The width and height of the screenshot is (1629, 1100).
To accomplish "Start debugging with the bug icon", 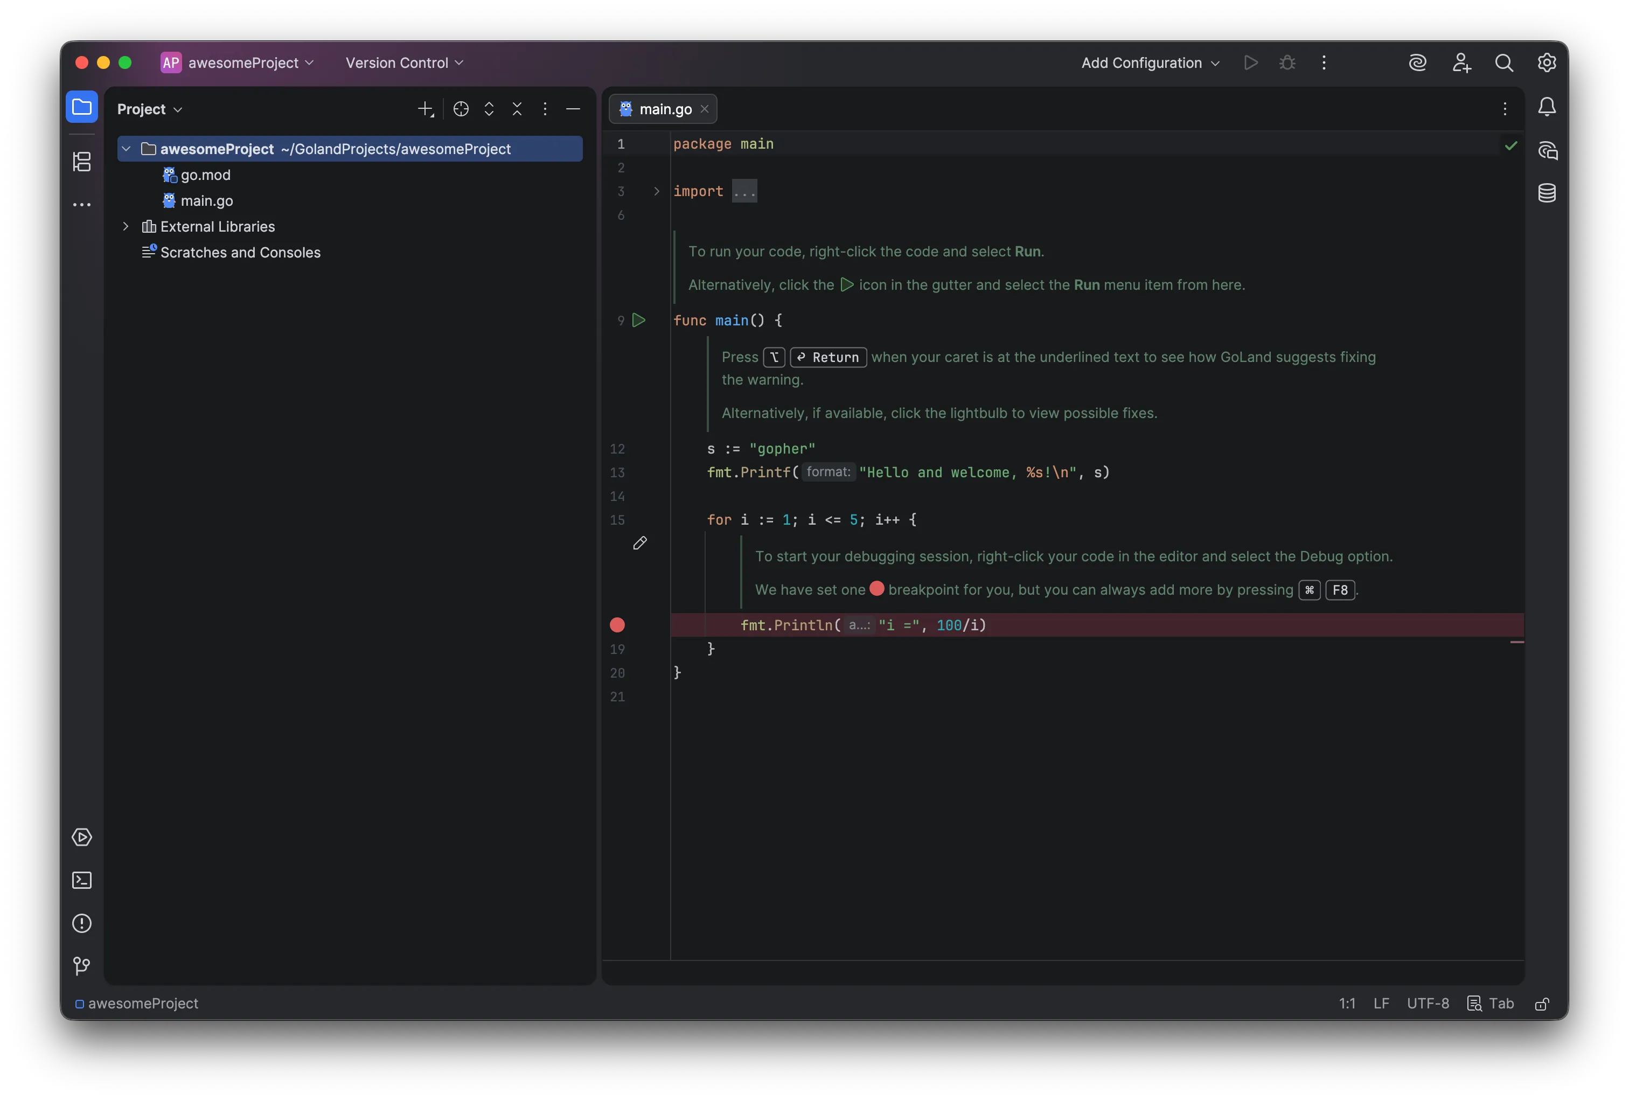I will click(1287, 62).
